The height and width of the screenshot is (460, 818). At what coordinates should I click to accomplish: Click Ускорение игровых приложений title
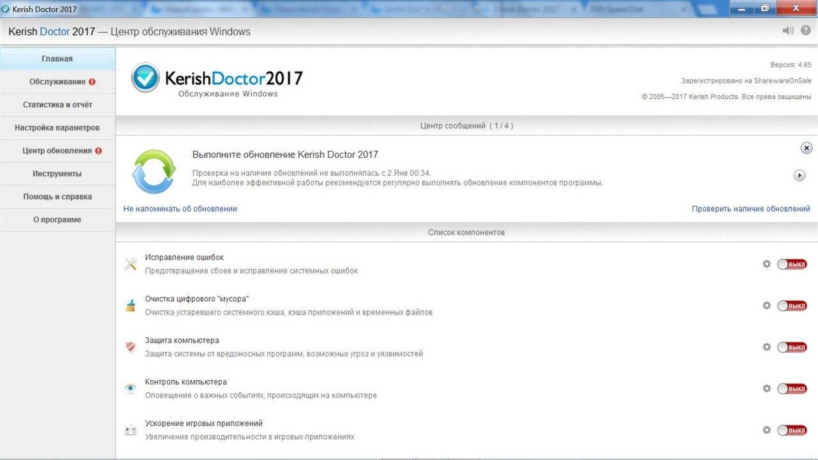(204, 424)
